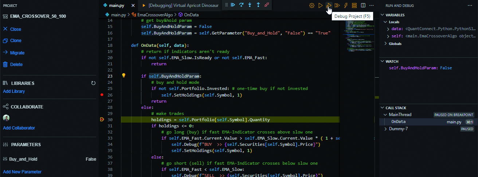Collapse the CALL STACK section
This screenshot has width=478, height=177.
pyautogui.click(x=382, y=108)
